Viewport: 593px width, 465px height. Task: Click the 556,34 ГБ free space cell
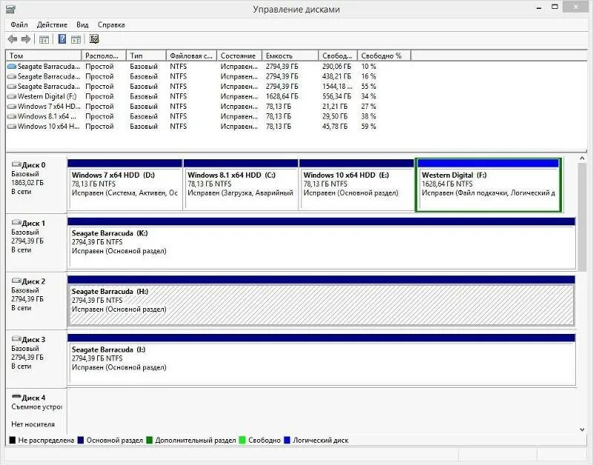tap(337, 96)
